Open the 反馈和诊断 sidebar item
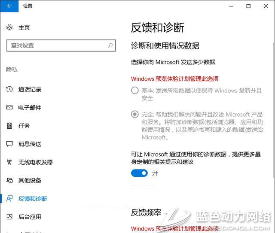 (33, 199)
